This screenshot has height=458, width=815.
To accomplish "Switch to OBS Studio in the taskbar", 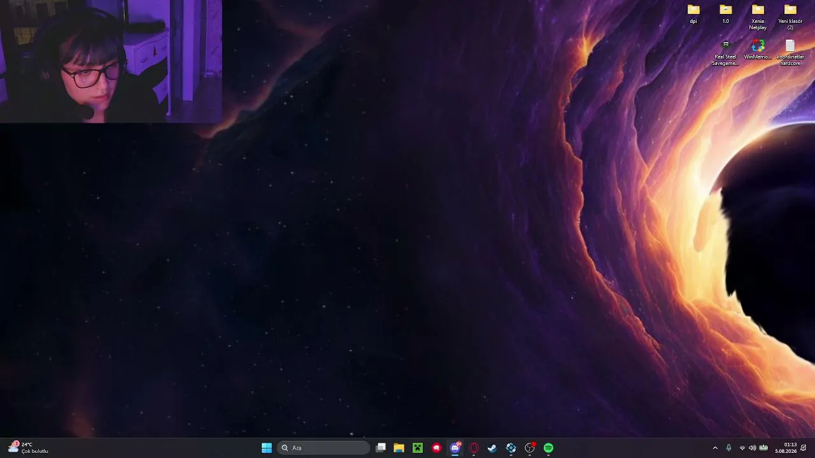I will click(x=530, y=448).
